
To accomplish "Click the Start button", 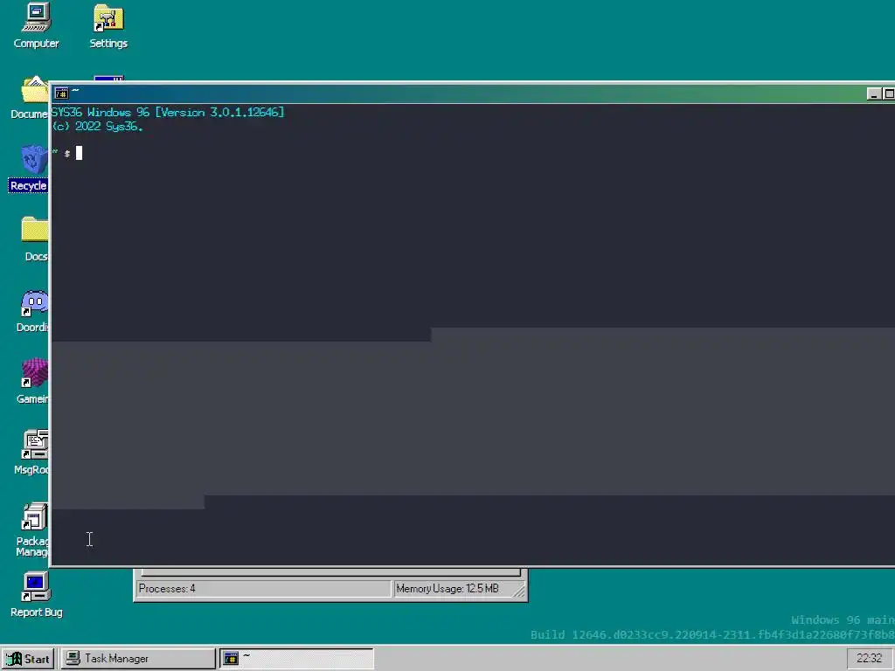I will pyautogui.click(x=28, y=659).
